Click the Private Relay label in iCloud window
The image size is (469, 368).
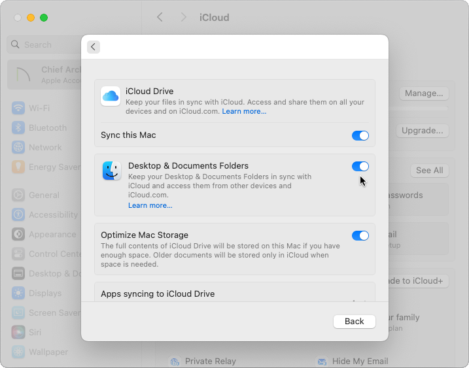210,361
